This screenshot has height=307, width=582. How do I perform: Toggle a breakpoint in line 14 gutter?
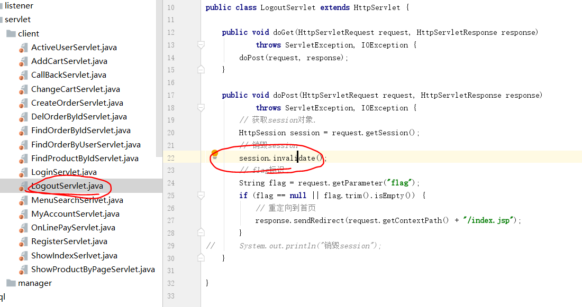pos(189,58)
